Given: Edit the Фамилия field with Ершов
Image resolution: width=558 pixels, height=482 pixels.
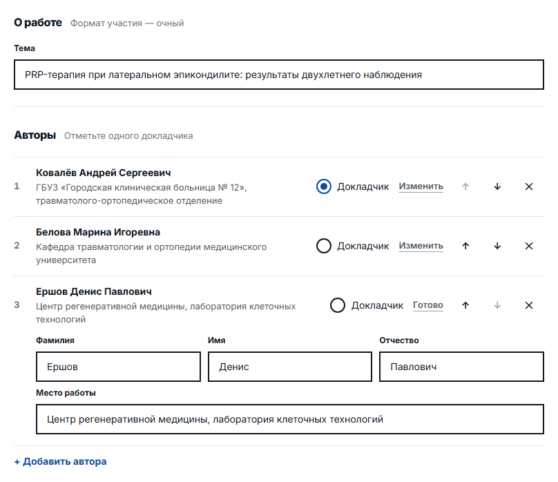Looking at the screenshot, I should coord(118,367).
